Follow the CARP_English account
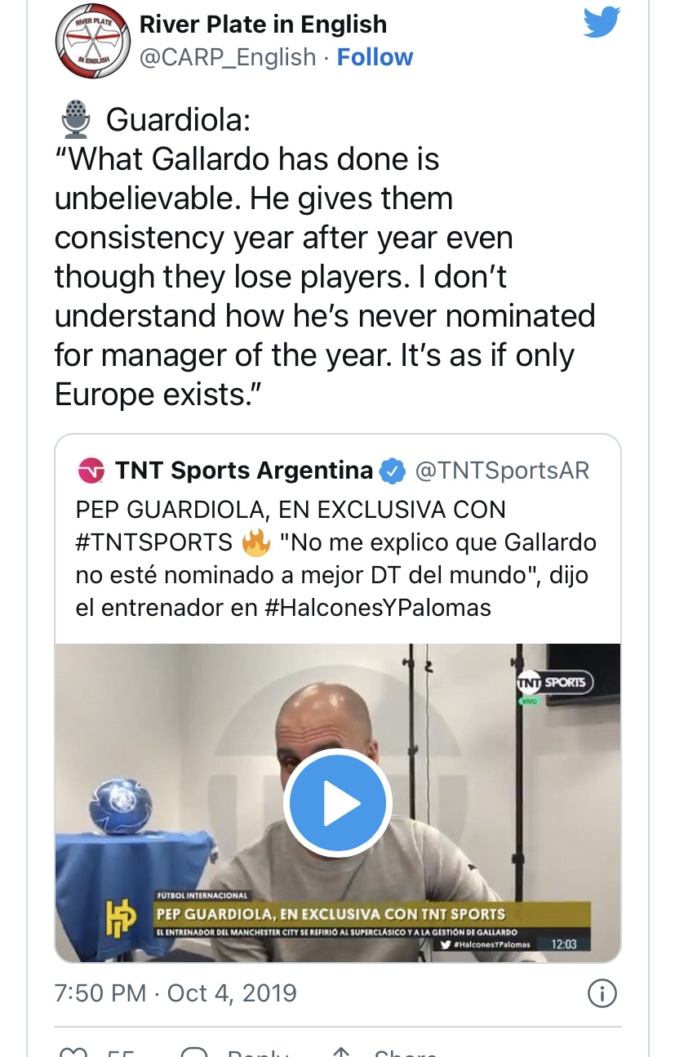 click(x=375, y=57)
